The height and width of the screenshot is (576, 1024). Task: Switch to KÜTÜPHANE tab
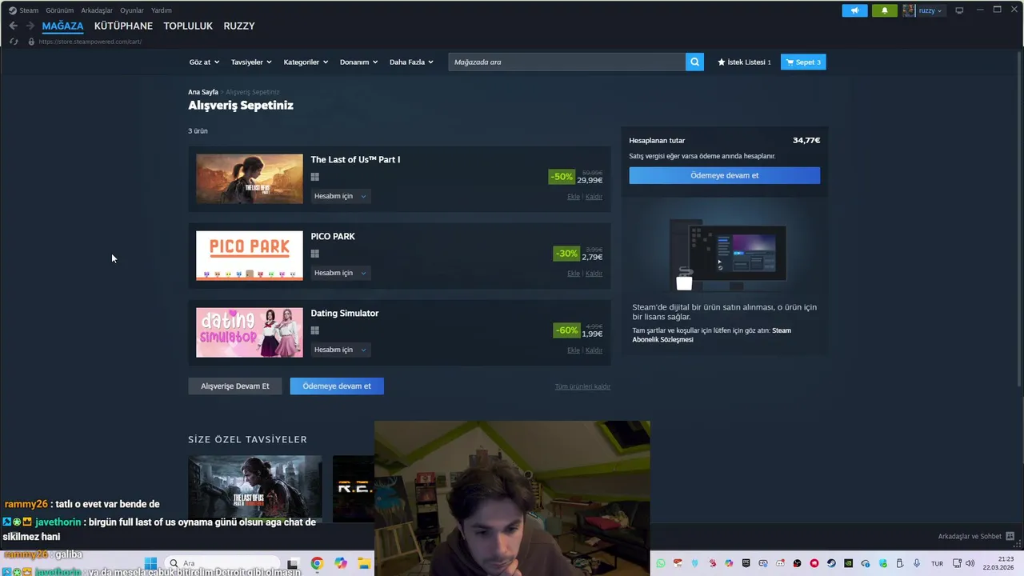point(123,26)
